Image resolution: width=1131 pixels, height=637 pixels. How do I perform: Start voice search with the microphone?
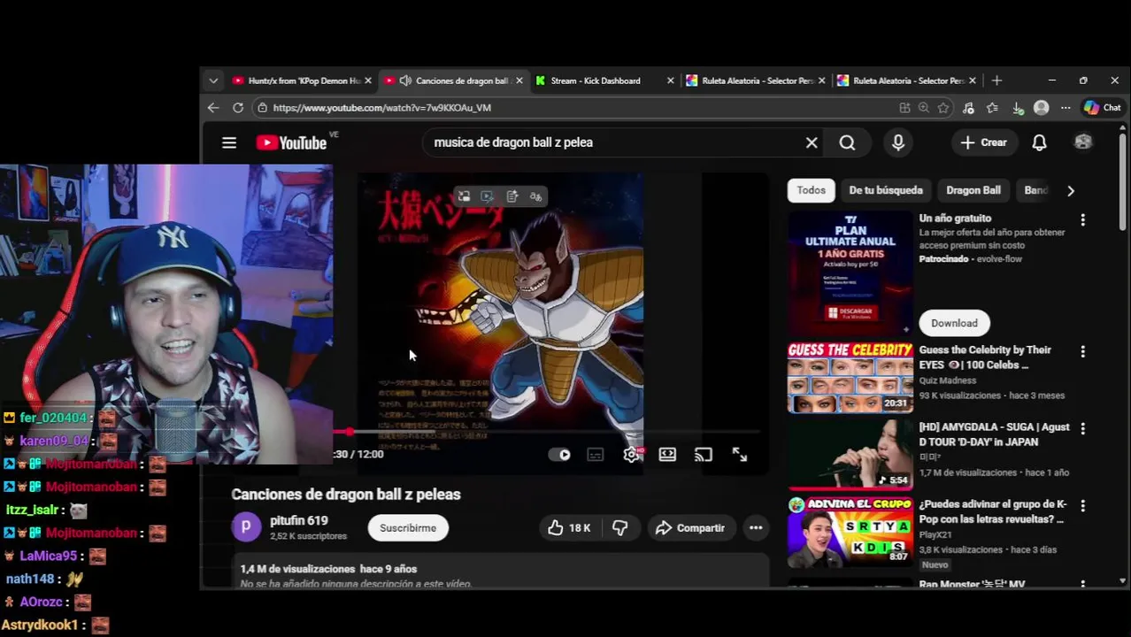coord(898,142)
